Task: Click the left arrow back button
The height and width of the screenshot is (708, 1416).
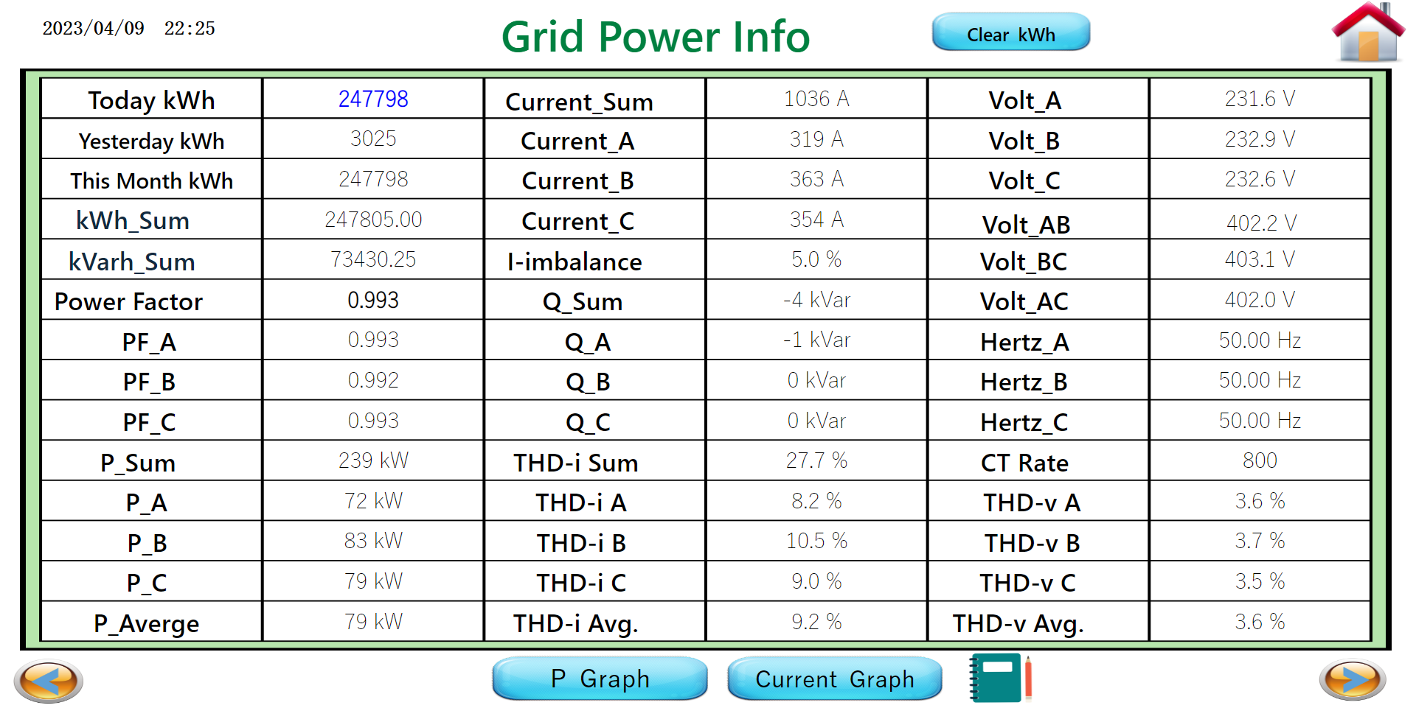Action: tap(49, 680)
